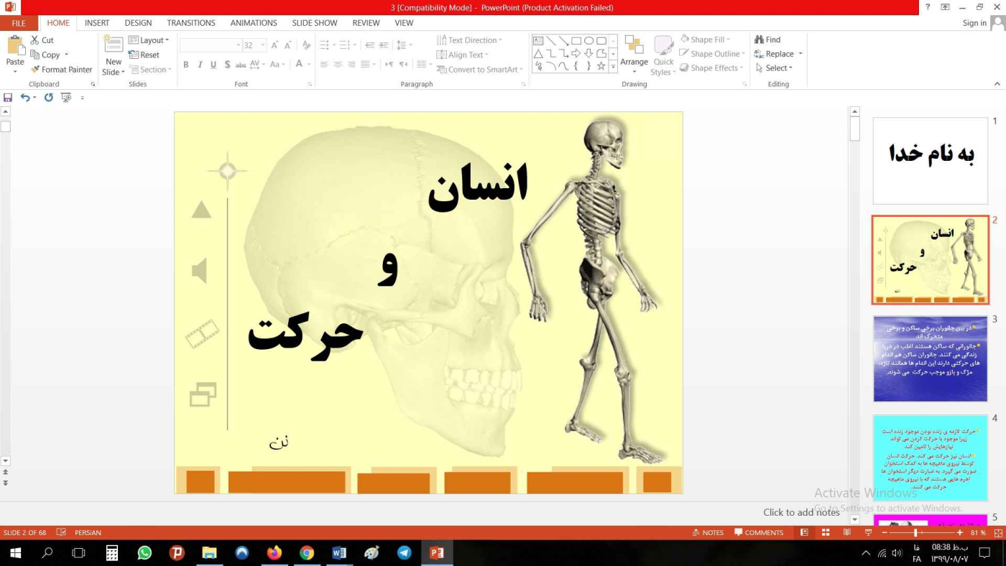Screen dimensions: 1006x566
Task: Open the Quick Styles gallery
Action: pos(663,54)
